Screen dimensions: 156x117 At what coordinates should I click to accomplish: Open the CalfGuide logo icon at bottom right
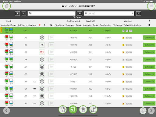click(x=143, y=111)
